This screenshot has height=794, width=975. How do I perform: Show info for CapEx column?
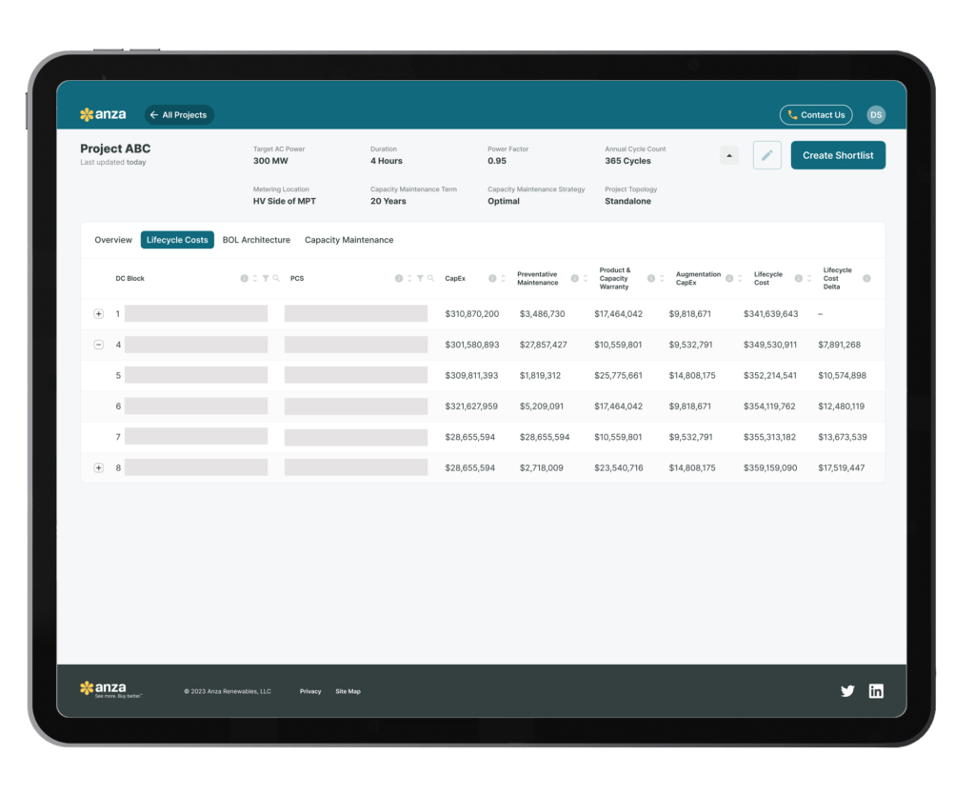point(492,279)
